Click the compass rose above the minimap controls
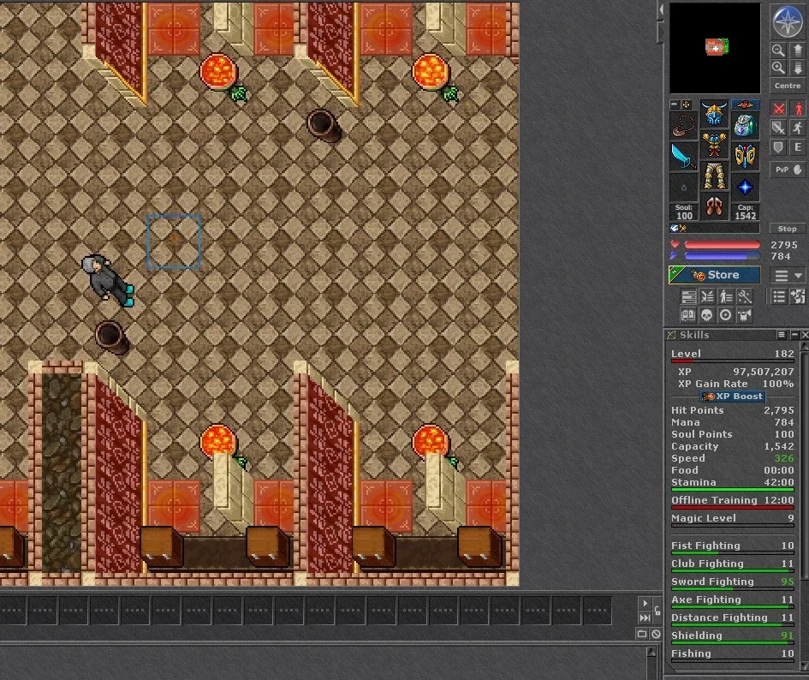Viewport: 809px width, 680px height. [x=788, y=21]
